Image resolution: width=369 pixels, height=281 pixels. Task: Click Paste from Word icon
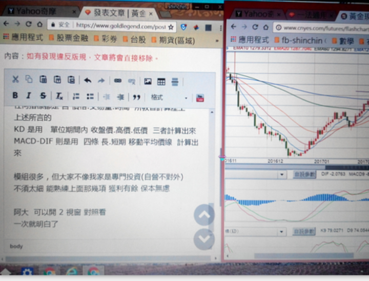pyautogui.click(x=71, y=80)
